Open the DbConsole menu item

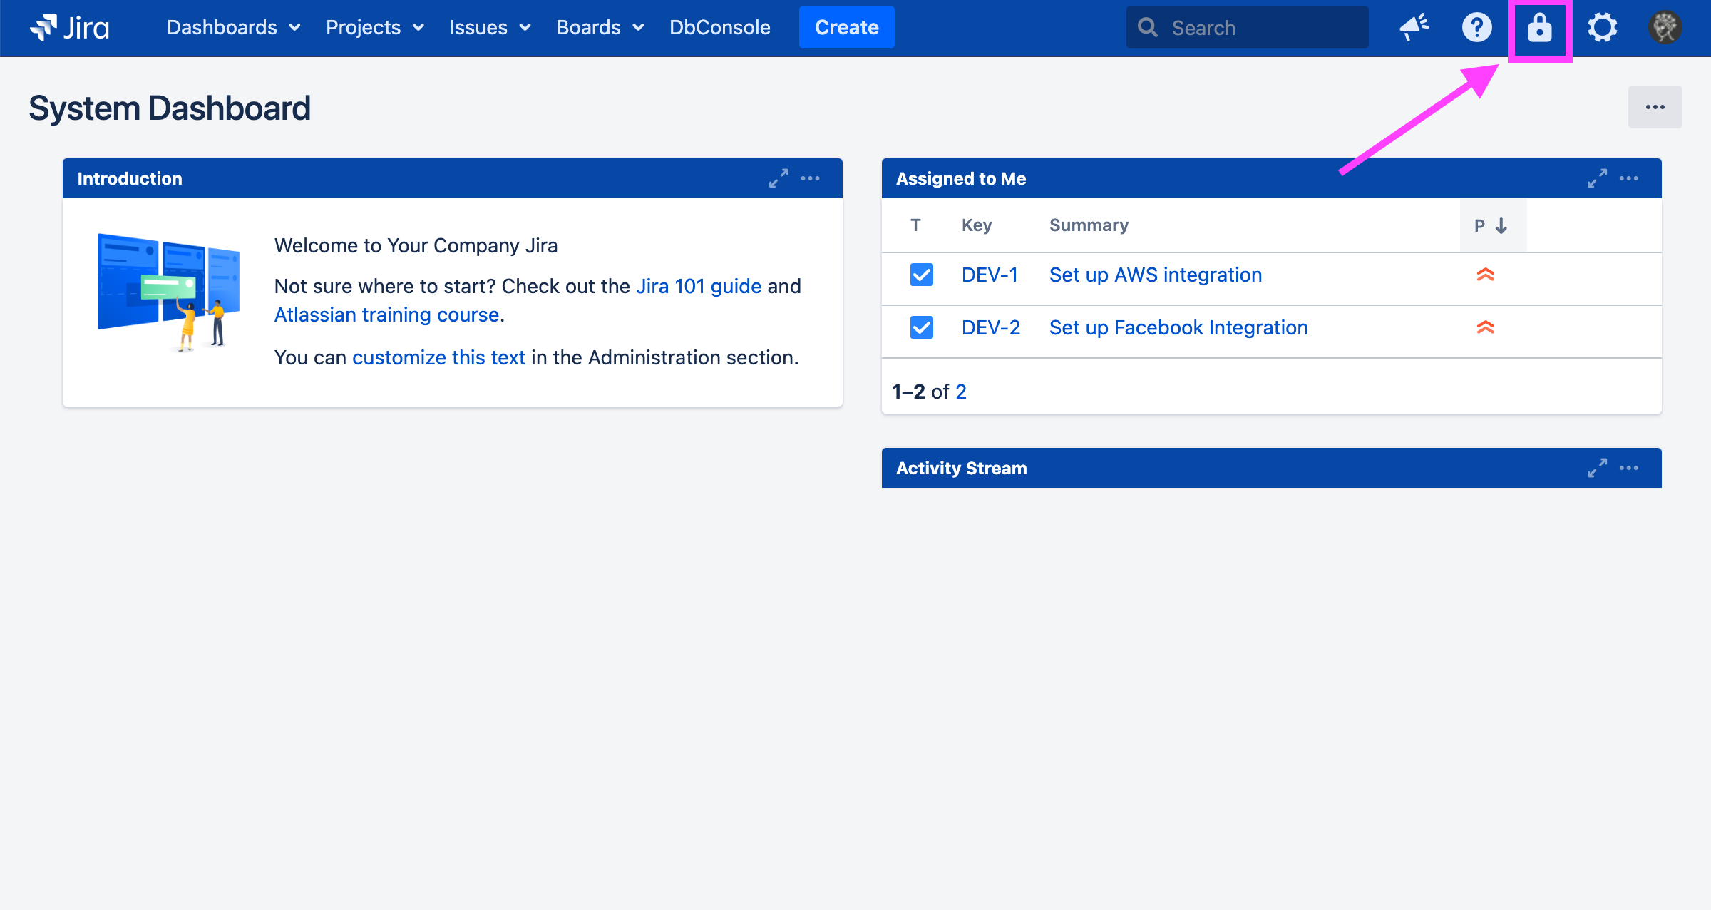click(x=719, y=28)
